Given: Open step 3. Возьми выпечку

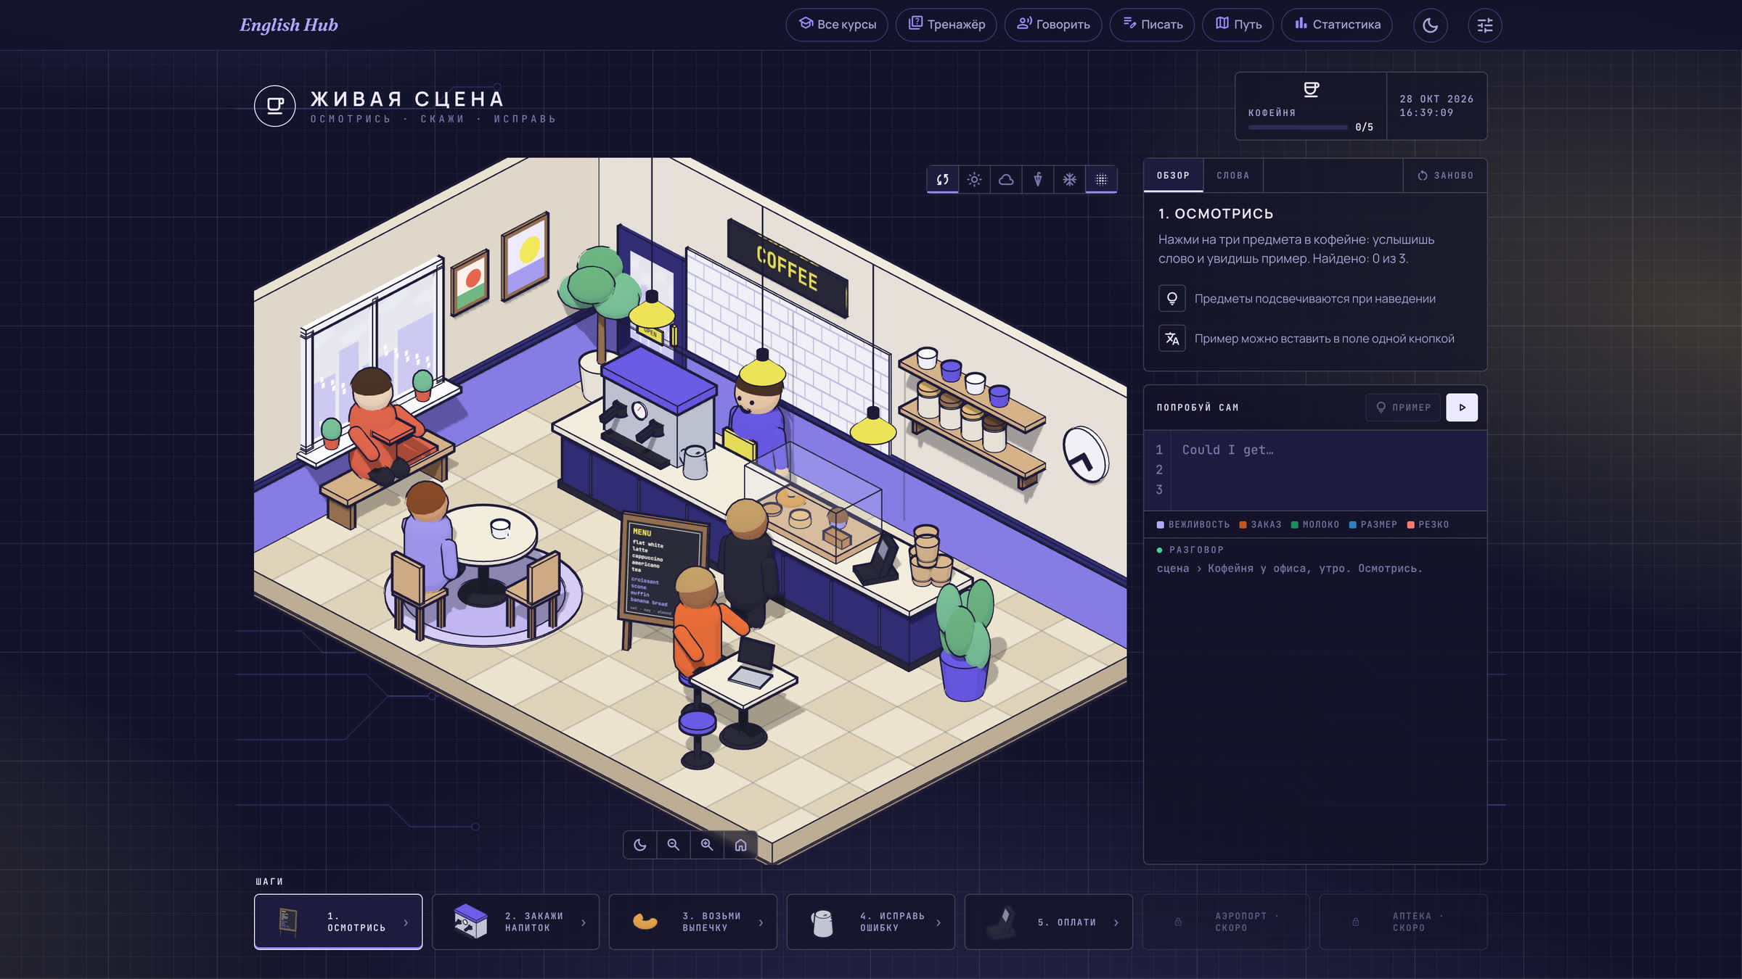Looking at the screenshot, I should pyautogui.click(x=693, y=922).
